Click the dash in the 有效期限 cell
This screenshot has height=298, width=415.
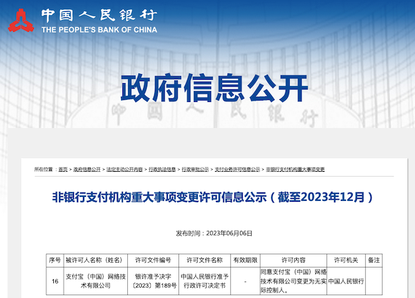pyautogui.click(x=246, y=281)
